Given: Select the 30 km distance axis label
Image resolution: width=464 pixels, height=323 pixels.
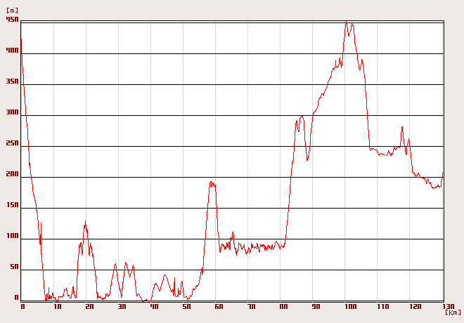Looking at the screenshot, I should click(x=122, y=307).
